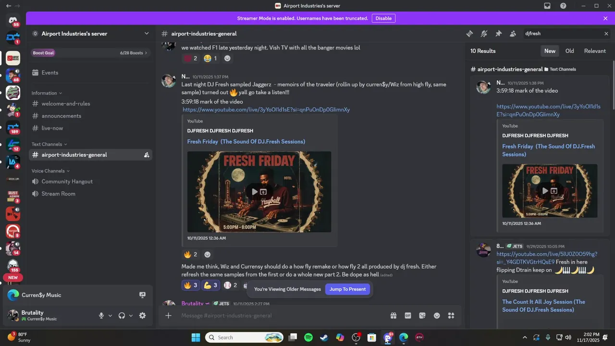Click the Windows Start button

(196, 337)
